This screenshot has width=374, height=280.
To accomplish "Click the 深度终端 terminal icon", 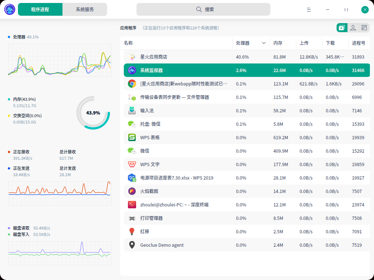I will coord(132,205).
